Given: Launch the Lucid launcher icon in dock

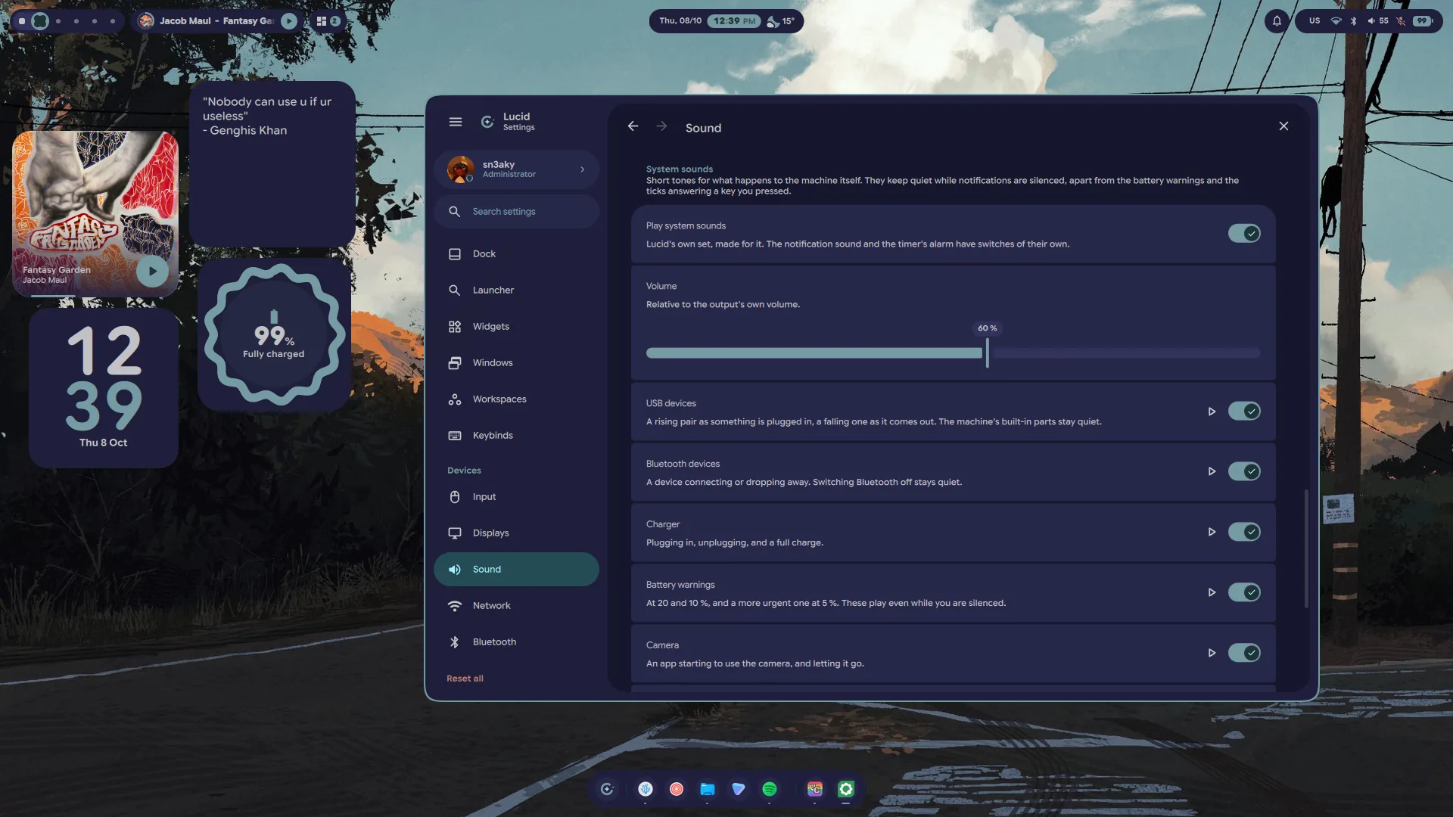Looking at the screenshot, I should point(607,789).
